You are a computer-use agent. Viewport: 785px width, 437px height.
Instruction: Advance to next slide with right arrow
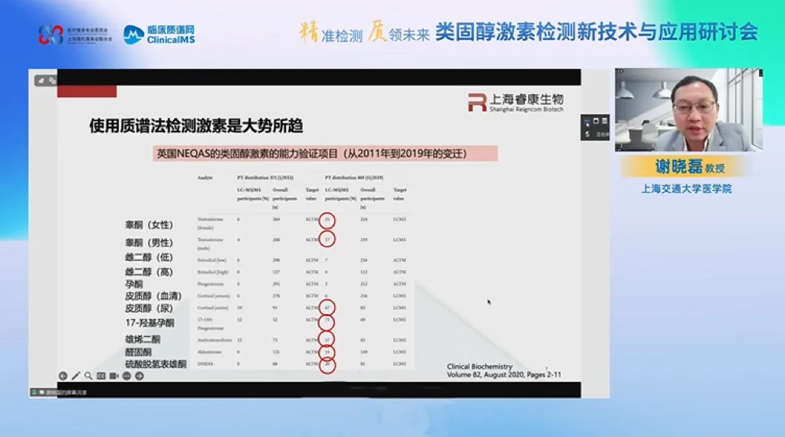coord(138,376)
